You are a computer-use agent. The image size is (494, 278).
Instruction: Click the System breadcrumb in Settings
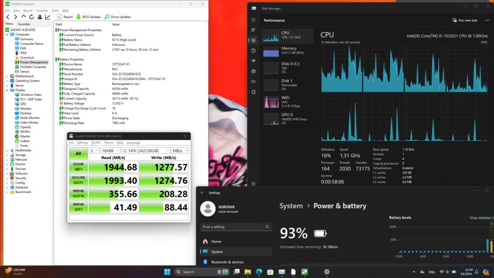tap(291, 206)
